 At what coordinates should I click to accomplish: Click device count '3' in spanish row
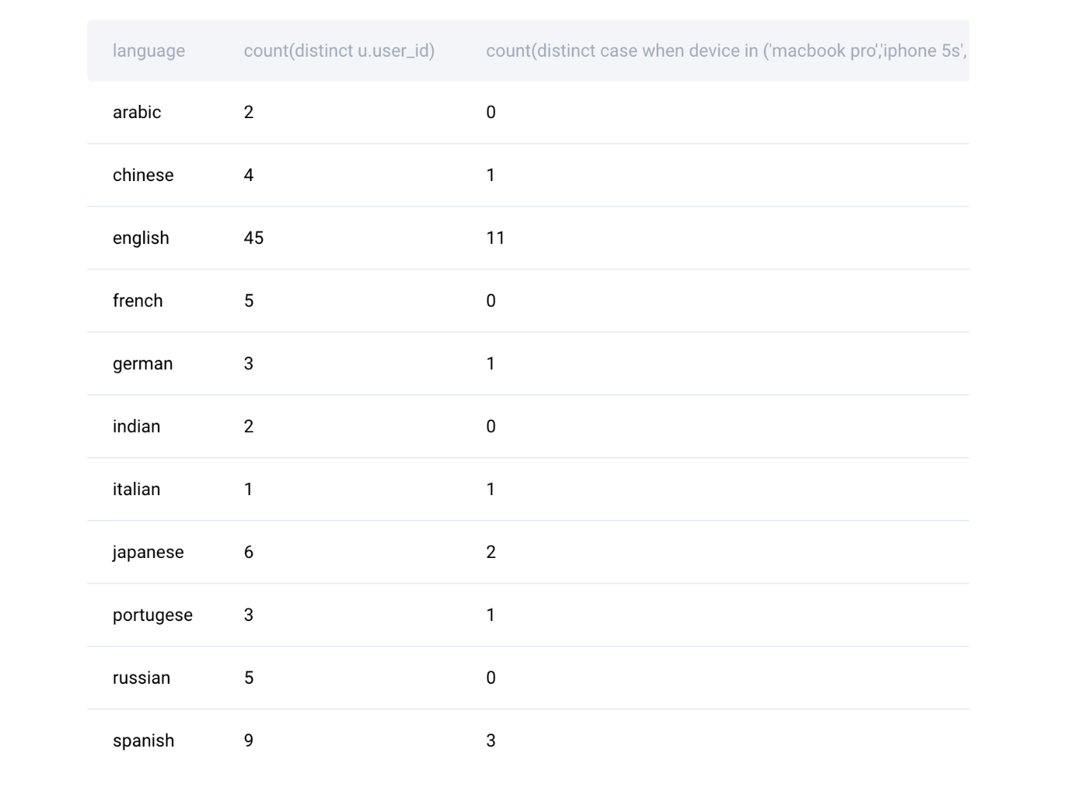[491, 741]
